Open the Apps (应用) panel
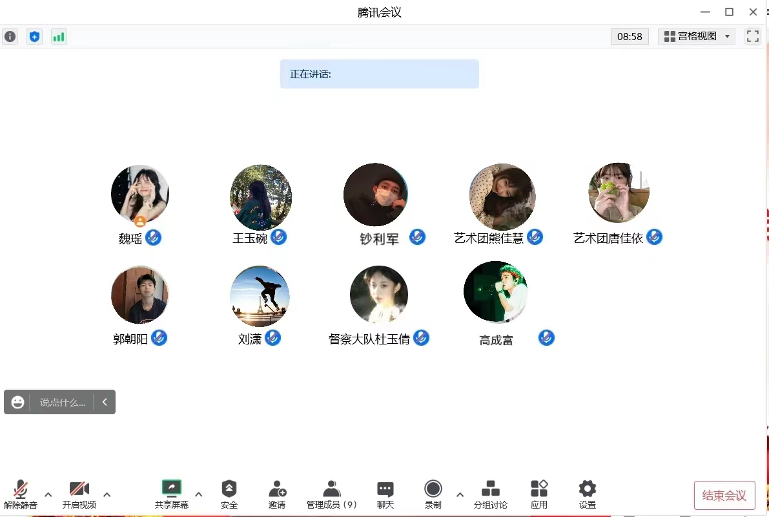Viewport: 769px width, 517px height. tap(539, 494)
